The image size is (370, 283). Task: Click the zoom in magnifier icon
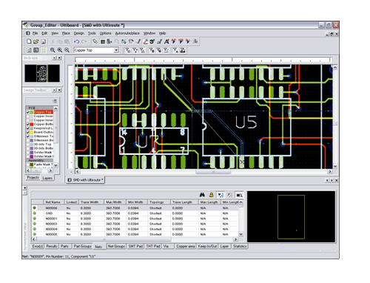53,50
